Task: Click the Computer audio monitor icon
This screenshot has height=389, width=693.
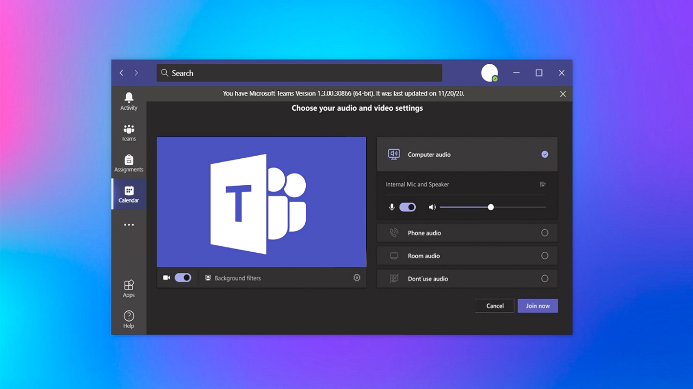Action: click(x=394, y=155)
